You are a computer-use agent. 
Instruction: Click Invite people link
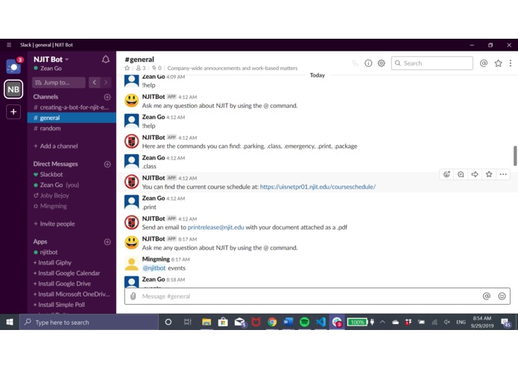54,223
